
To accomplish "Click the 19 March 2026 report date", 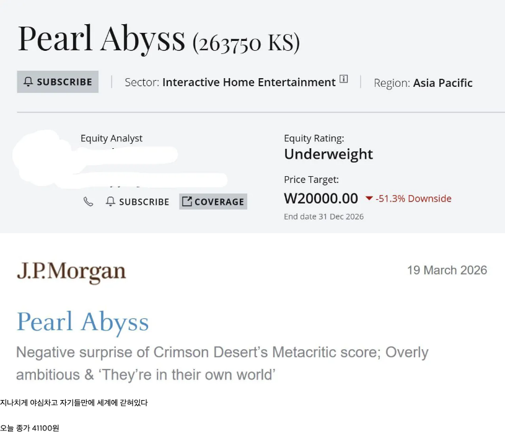I will click(x=447, y=270).
